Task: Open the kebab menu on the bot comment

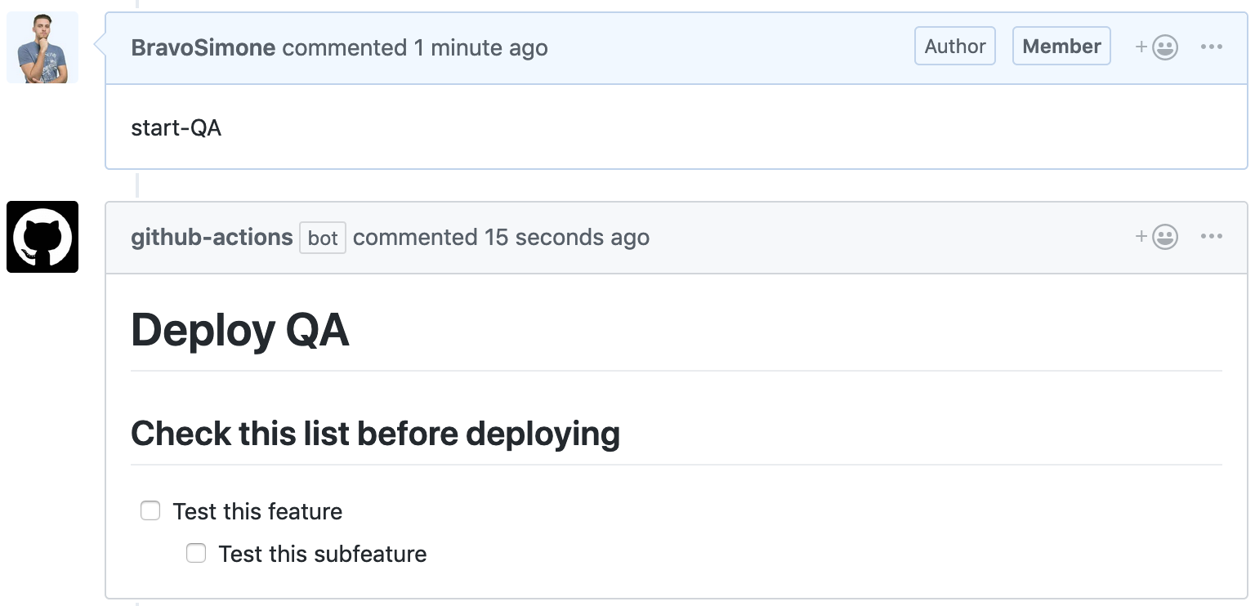Action: click(1211, 237)
